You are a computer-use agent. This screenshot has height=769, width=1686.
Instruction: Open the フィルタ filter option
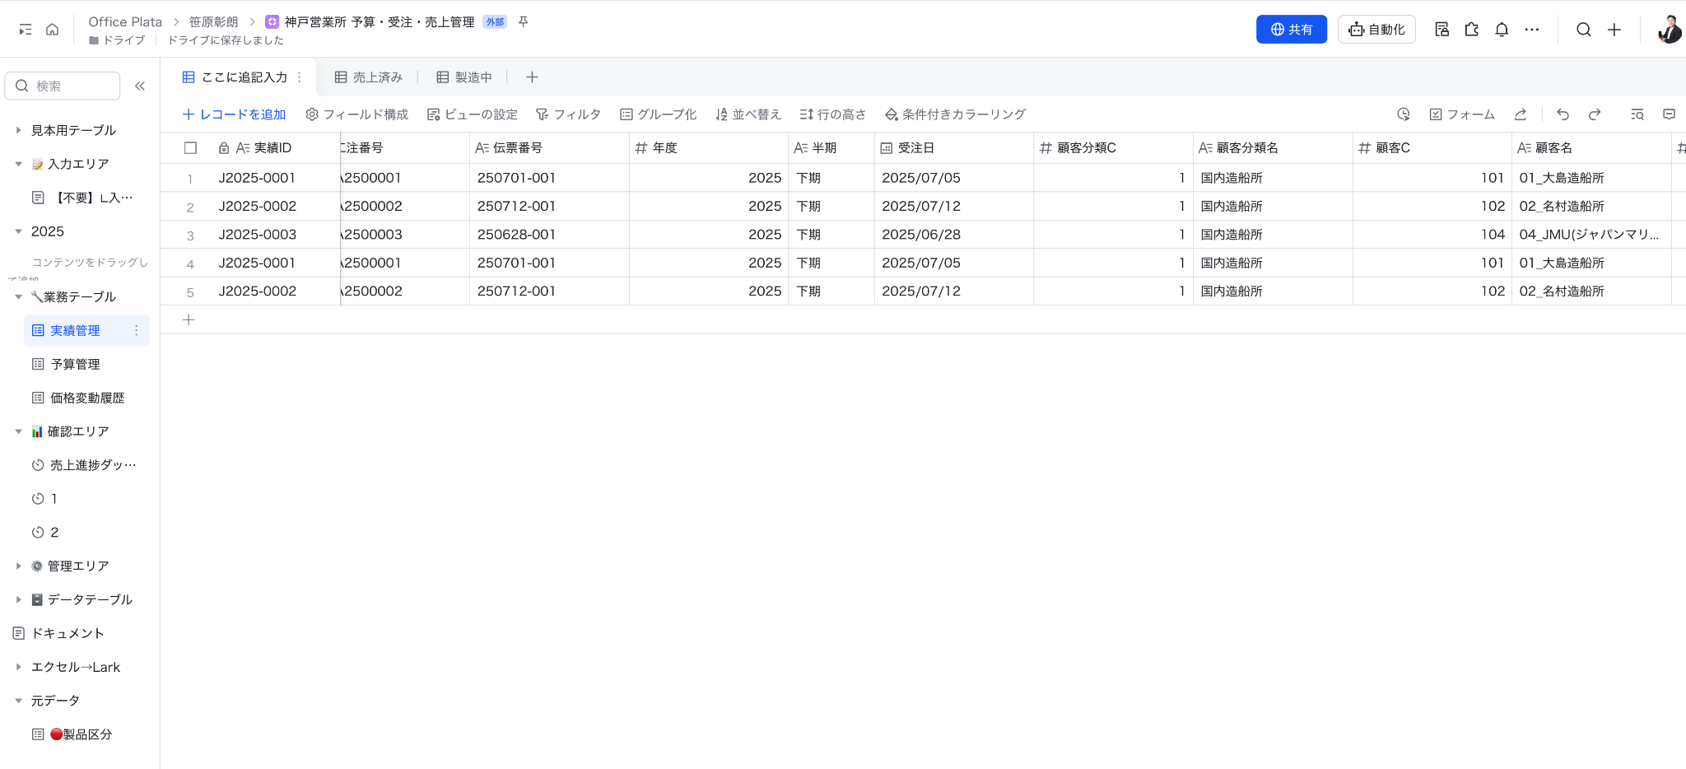tap(568, 114)
